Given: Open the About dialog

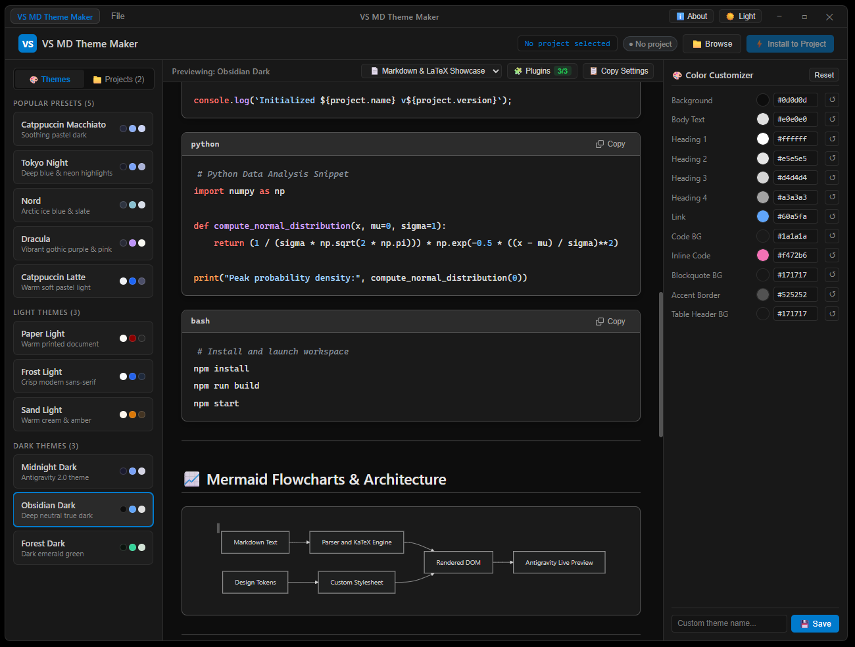Looking at the screenshot, I should tap(692, 16).
